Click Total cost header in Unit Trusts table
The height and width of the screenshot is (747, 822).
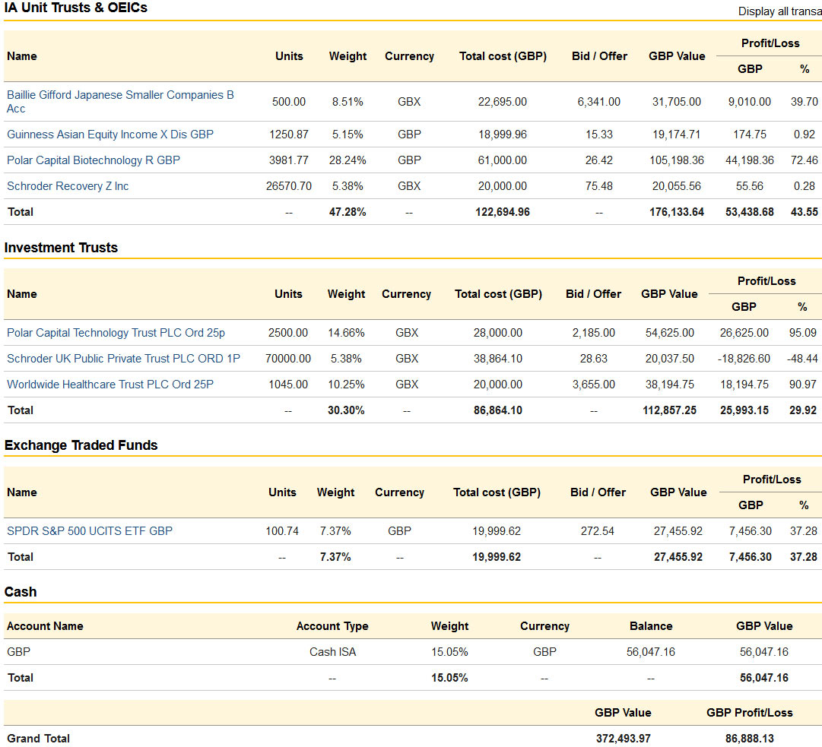[x=503, y=56]
